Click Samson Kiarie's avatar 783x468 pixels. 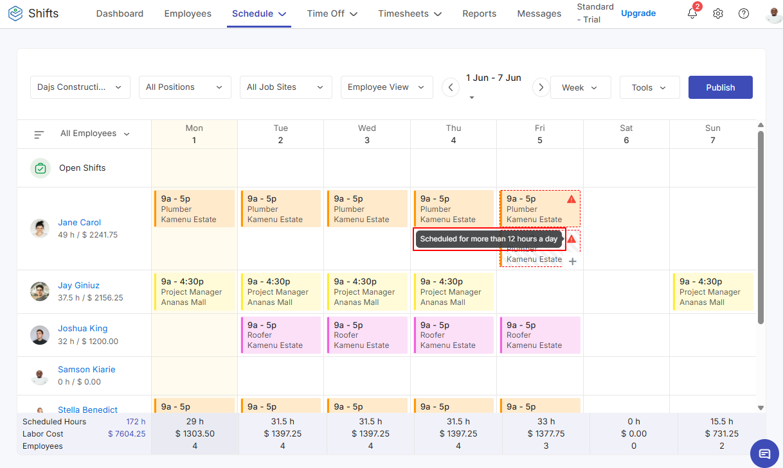[x=40, y=376]
